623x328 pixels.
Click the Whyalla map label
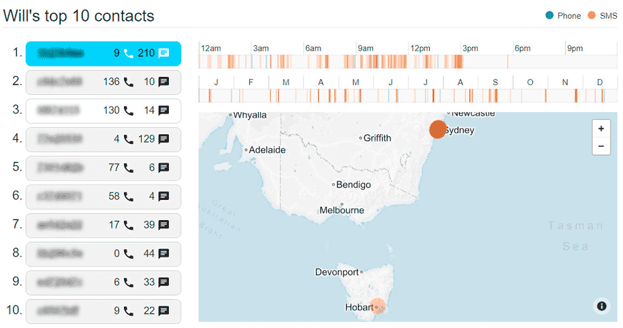pyautogui.click(x=249, y=115)
